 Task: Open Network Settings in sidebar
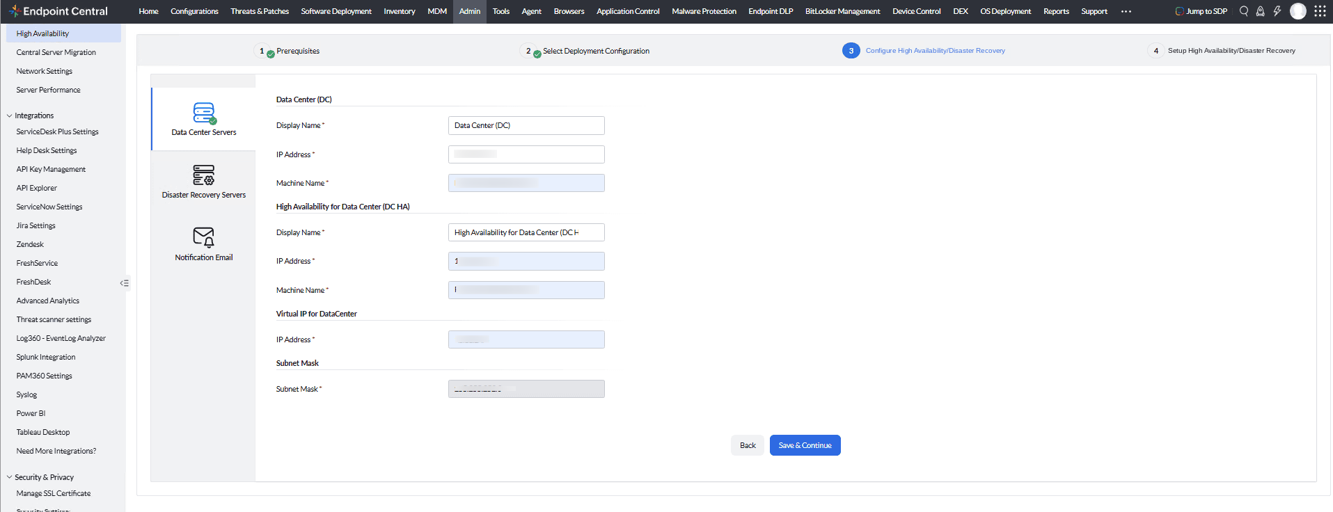(45, 71)
